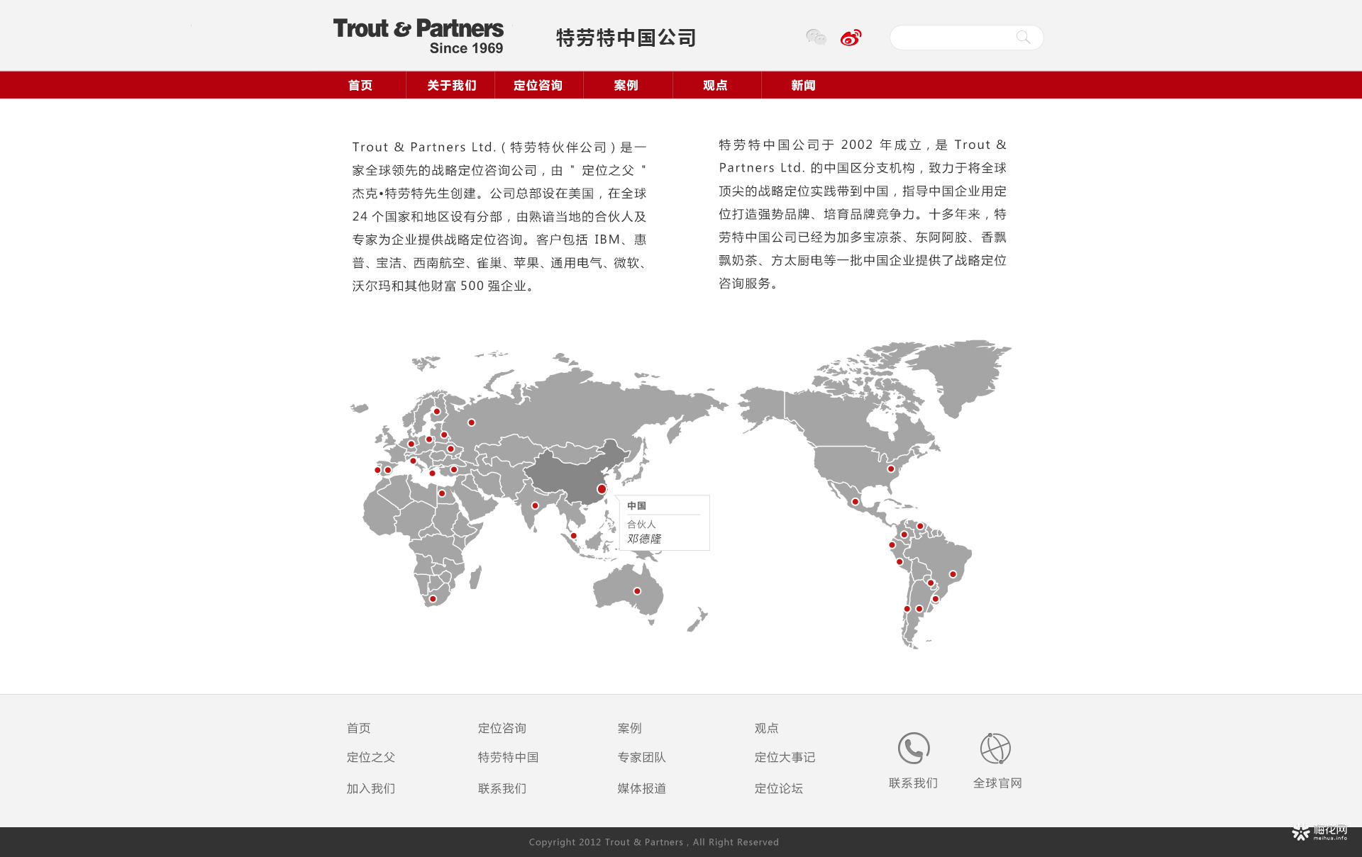Image resolution: width=1362 pixels, height=857 pixels.
Task: Click the Mexico map marker
Action: pos(856,502)
